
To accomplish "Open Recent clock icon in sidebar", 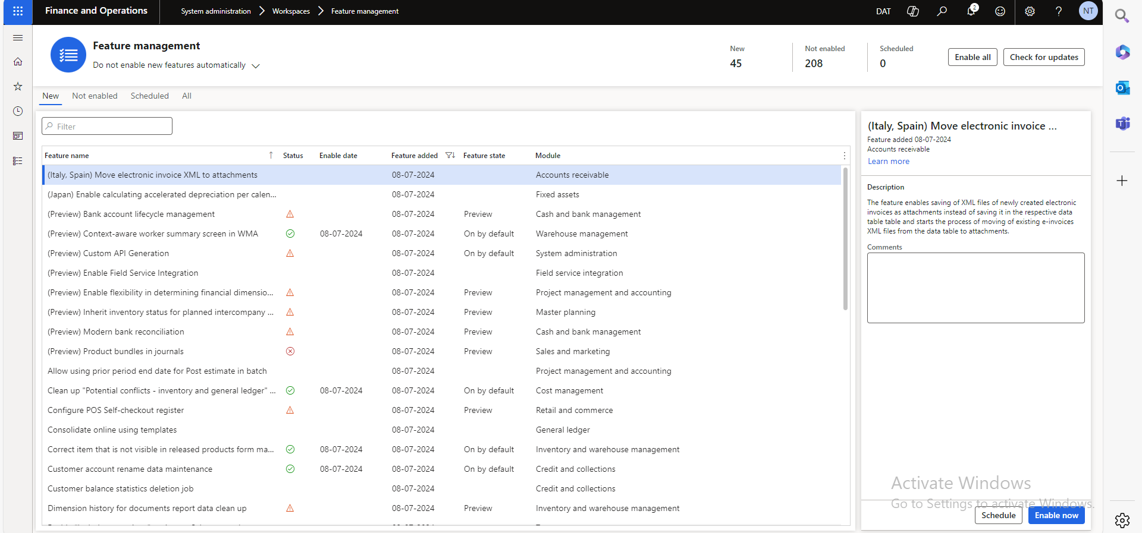I will click(x=18, y=111).
